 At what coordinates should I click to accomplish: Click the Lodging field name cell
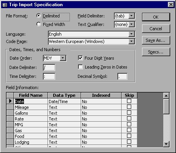pyautogui.click(x=31, y=142)
